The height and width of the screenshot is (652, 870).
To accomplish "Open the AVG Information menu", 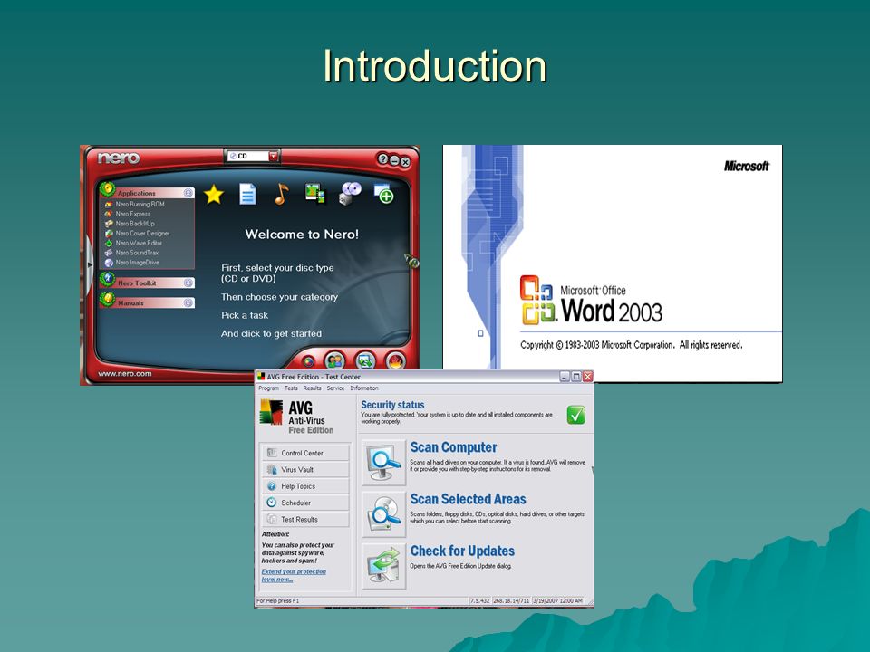I will pos(364,388).
